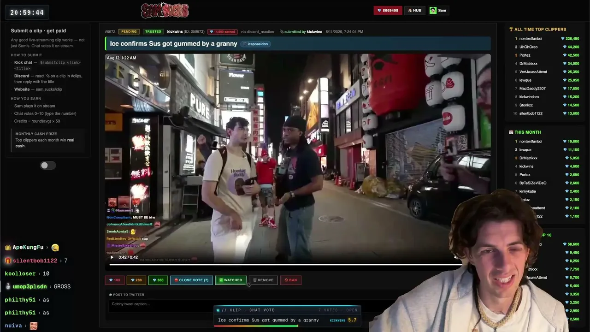Select lewque in This Month list

525,150
